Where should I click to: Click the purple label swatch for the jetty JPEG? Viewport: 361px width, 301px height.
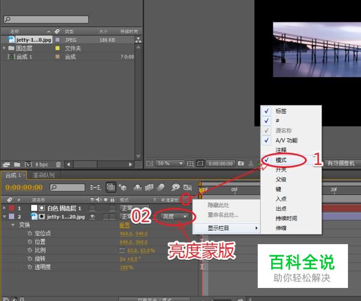click(x=57, y=40)
